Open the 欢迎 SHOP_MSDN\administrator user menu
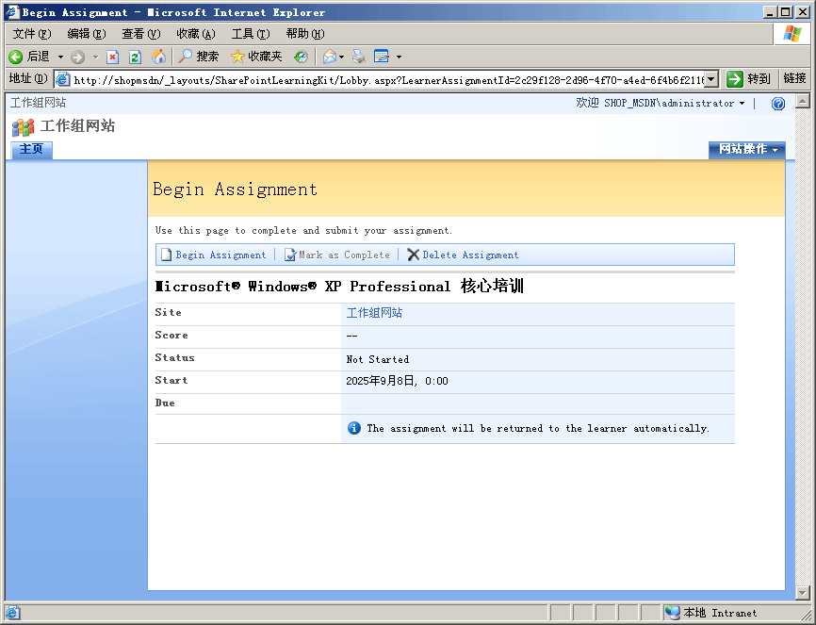The image size is (816, 625). click(x=660, y=103)
